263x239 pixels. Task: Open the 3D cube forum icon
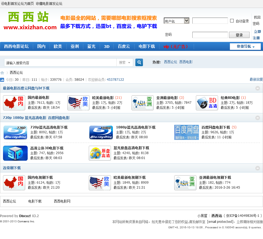click(15, 153)
